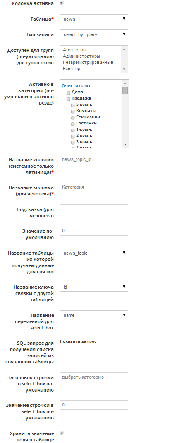Click the 'Показать запрос' link
Viewport: 182px width, 443px height.
(x=78, y=341)
